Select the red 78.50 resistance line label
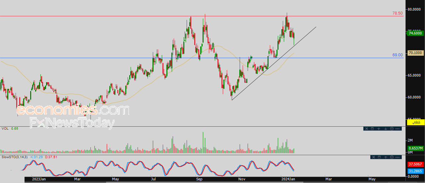Screen dimensions: 425x183 397,13
